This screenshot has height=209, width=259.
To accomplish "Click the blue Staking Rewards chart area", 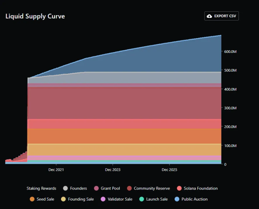I will click(x=162, y=58).
